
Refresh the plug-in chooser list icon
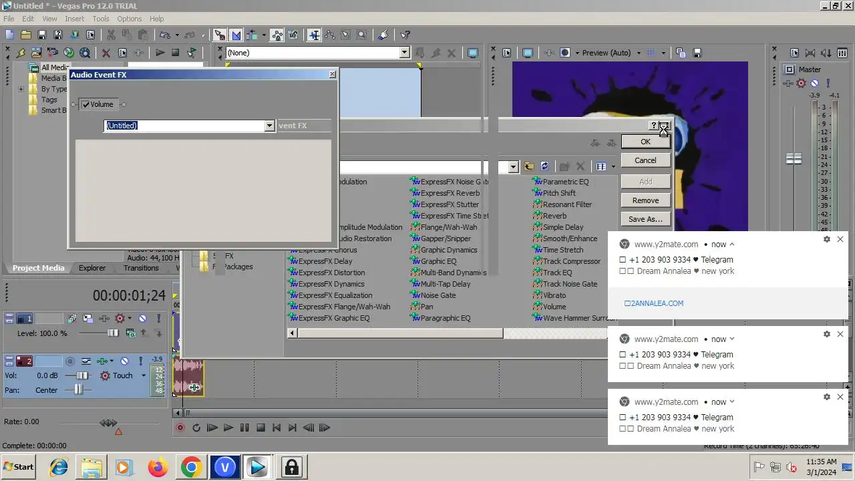point(544,166)
